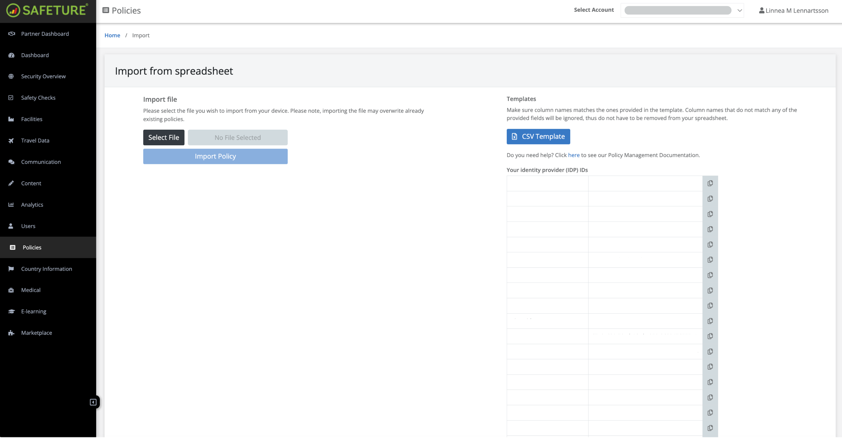This screenshot has height=438, width=842.
Task: Open Marketplace from the sidebar
Action: pyautogui.click(x=36, y=332)
